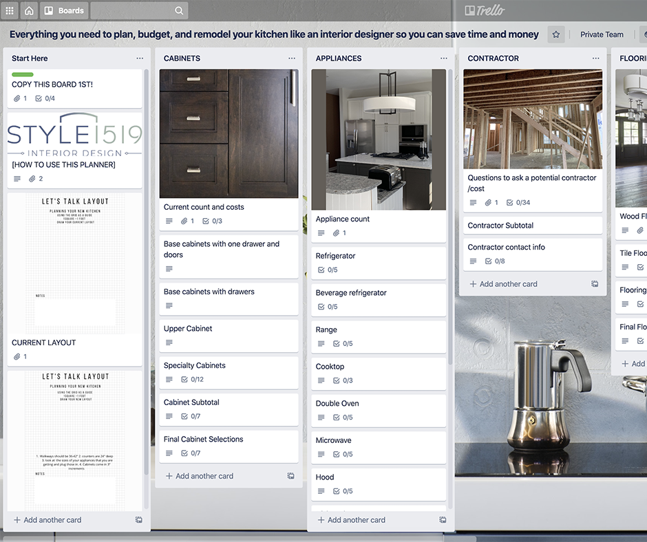Click description icon on Upper Cabinet card
The width and height of the screenshot is (647, 542).
point(169,343)
